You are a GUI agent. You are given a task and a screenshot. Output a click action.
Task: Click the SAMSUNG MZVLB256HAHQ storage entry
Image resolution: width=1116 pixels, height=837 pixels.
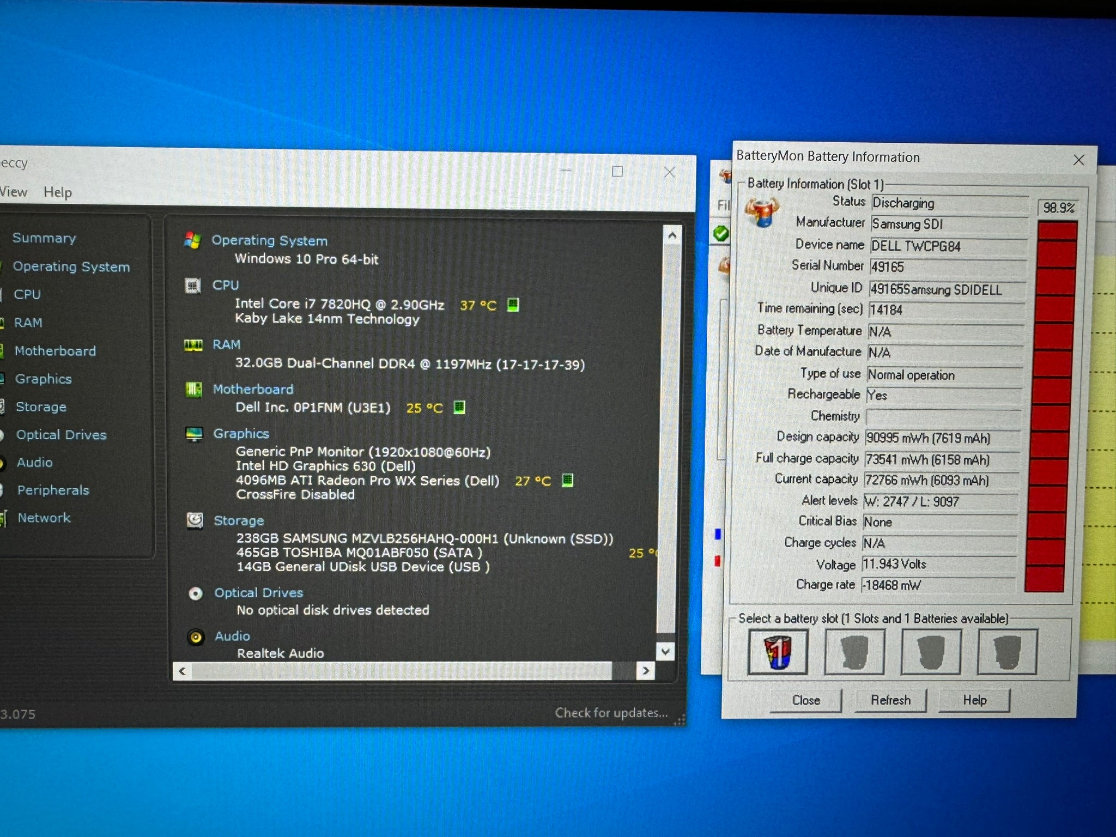pyautogui.click(x=424, y=539)
